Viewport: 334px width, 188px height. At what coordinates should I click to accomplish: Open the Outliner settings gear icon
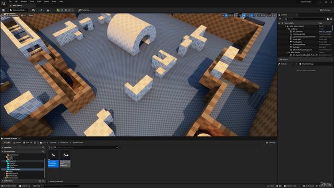click(331, 19)
